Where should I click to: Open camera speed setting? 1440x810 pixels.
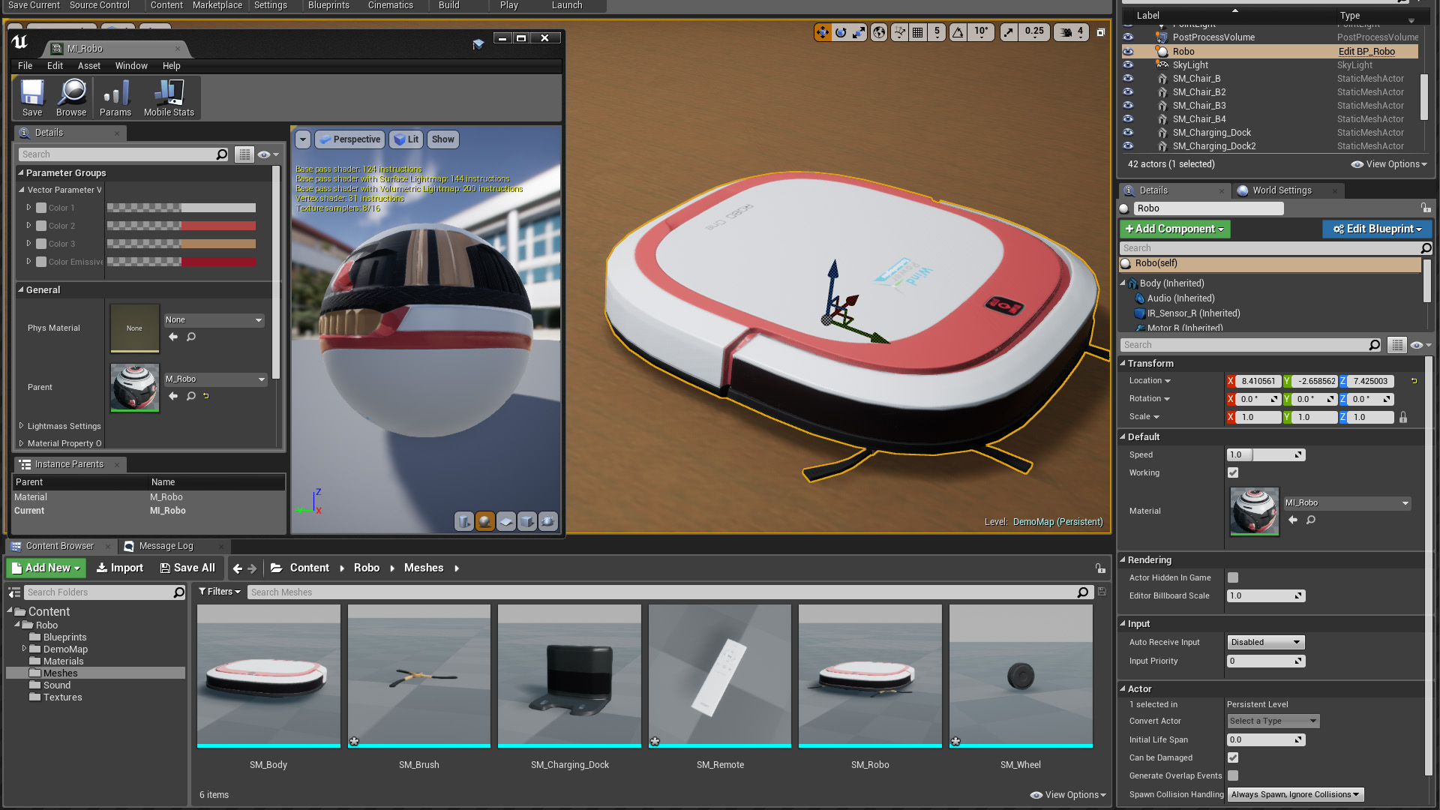click(1071, 32)
